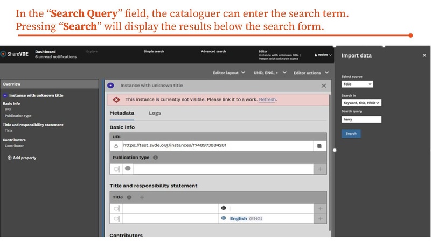
Task: Expand the Editor layout dropdown
Action: coord(229,72)
